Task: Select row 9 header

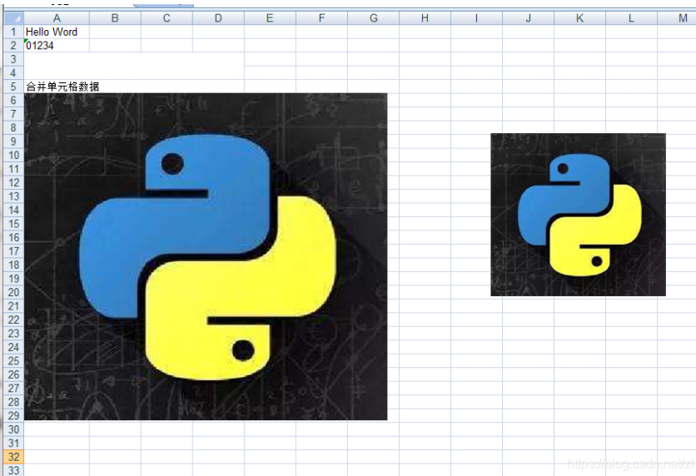Action: [x=14, y=142]
